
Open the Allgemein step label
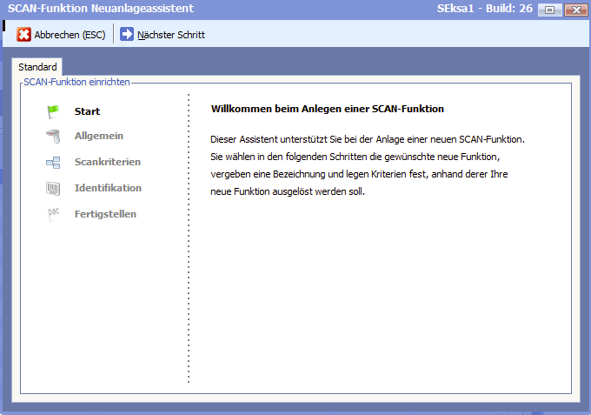[99, 136]
